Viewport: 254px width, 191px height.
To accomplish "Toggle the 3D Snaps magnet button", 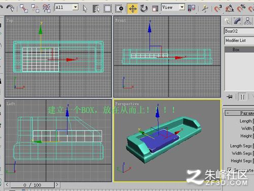I will coord(218,9).
